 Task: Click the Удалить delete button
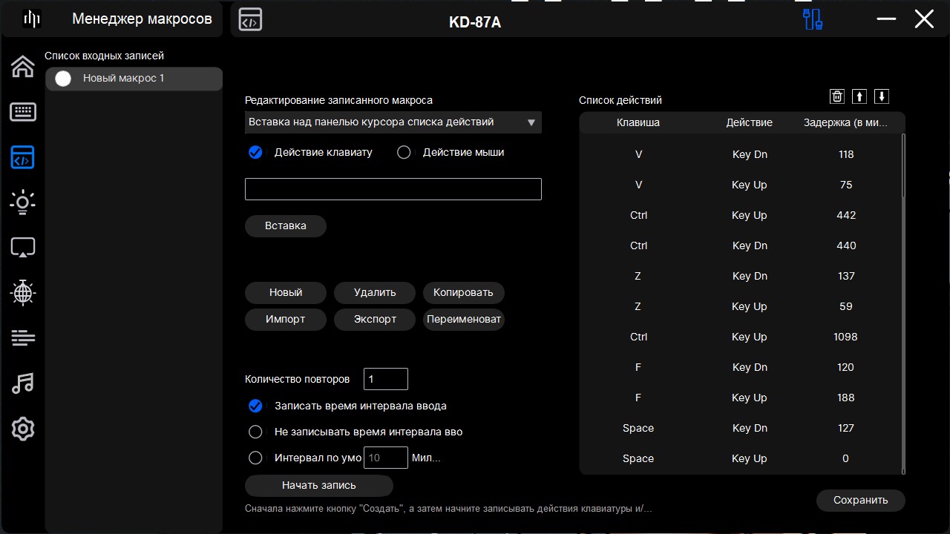point(375,292)
